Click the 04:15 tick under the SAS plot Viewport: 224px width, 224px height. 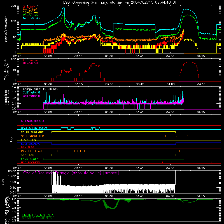pos(201,196)
